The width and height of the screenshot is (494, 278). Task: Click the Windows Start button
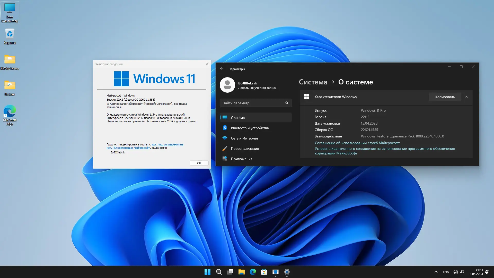pyautogui.click(x=207, y=272)
